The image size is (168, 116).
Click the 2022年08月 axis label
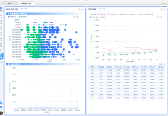(x=16, y=30)
